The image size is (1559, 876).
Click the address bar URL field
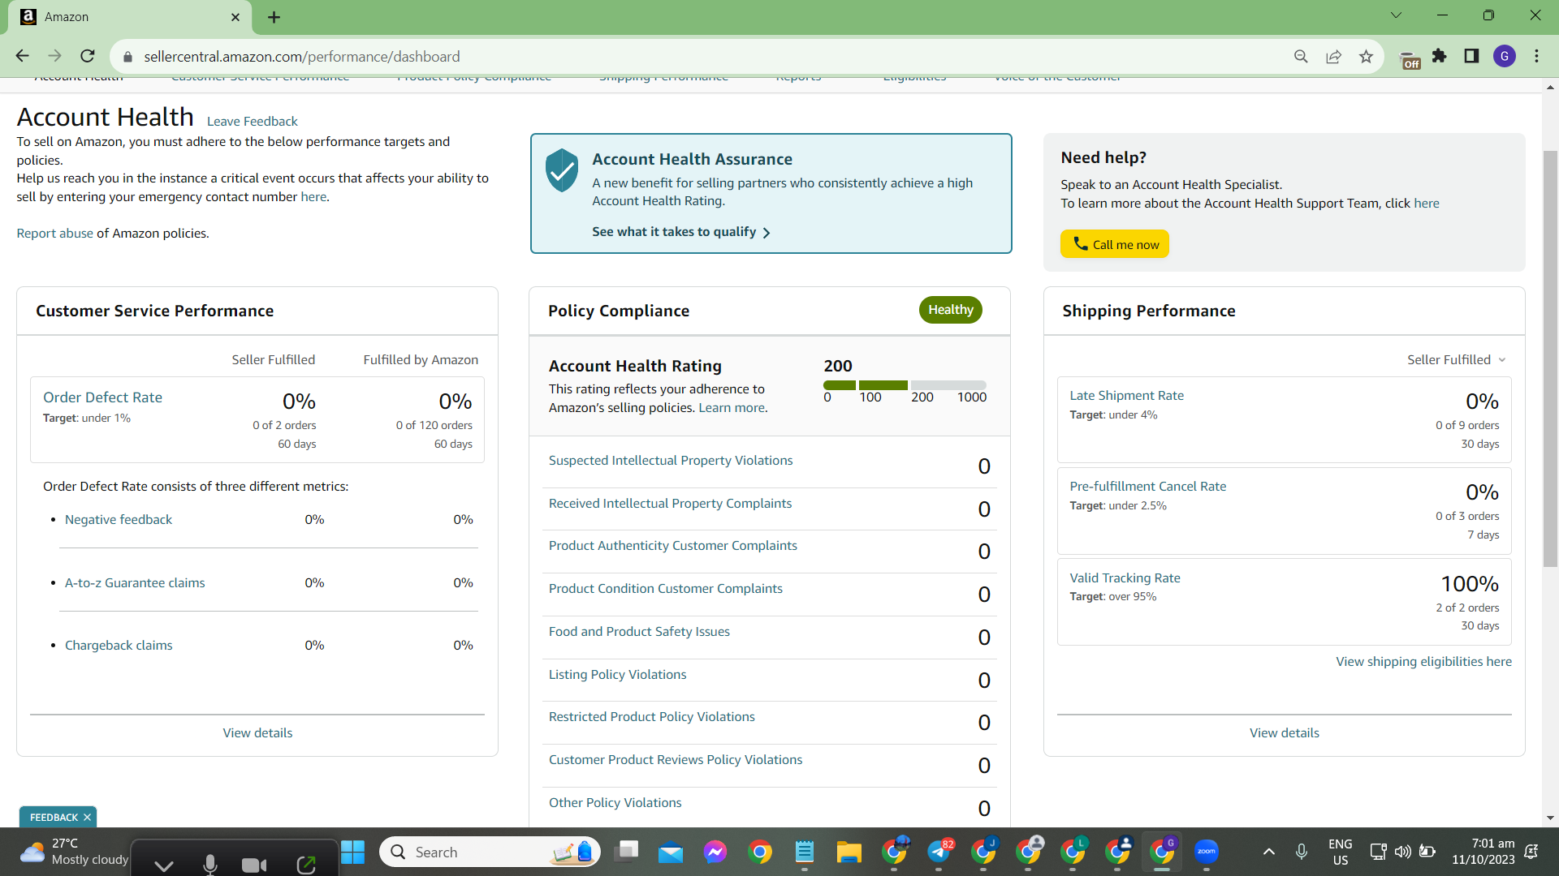point(706,57)
